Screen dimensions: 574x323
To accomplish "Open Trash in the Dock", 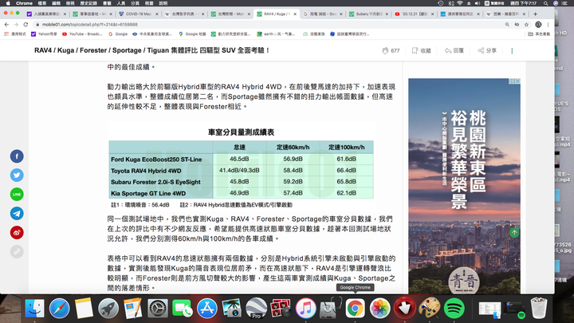I will 539,309.
